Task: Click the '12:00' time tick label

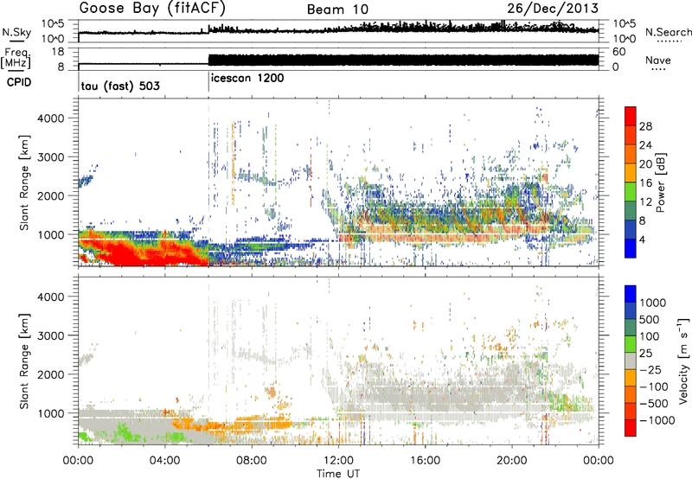Action: point(338,461)
